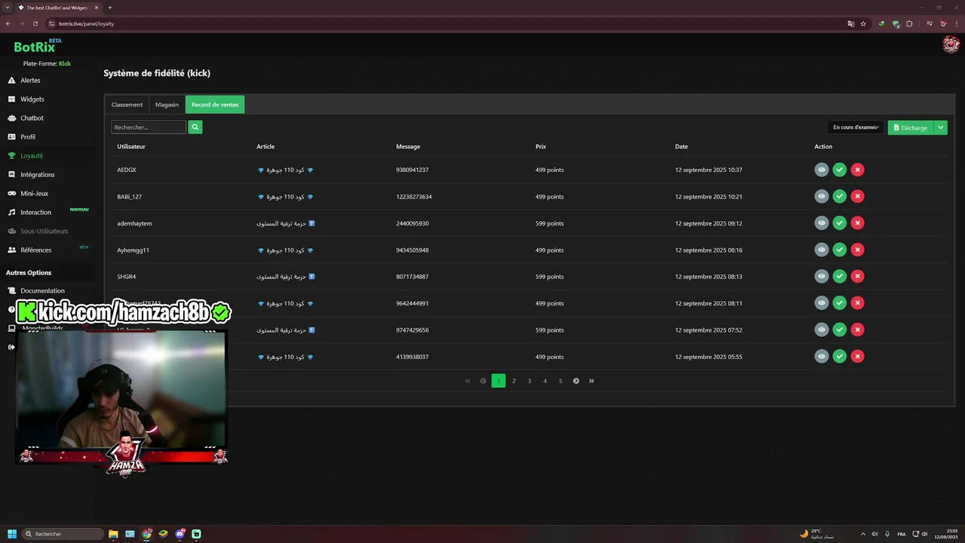This screenshot has width=965, height=543.
Task: Expand the Décharge button dropdown arrow
Action: [941, 127]
